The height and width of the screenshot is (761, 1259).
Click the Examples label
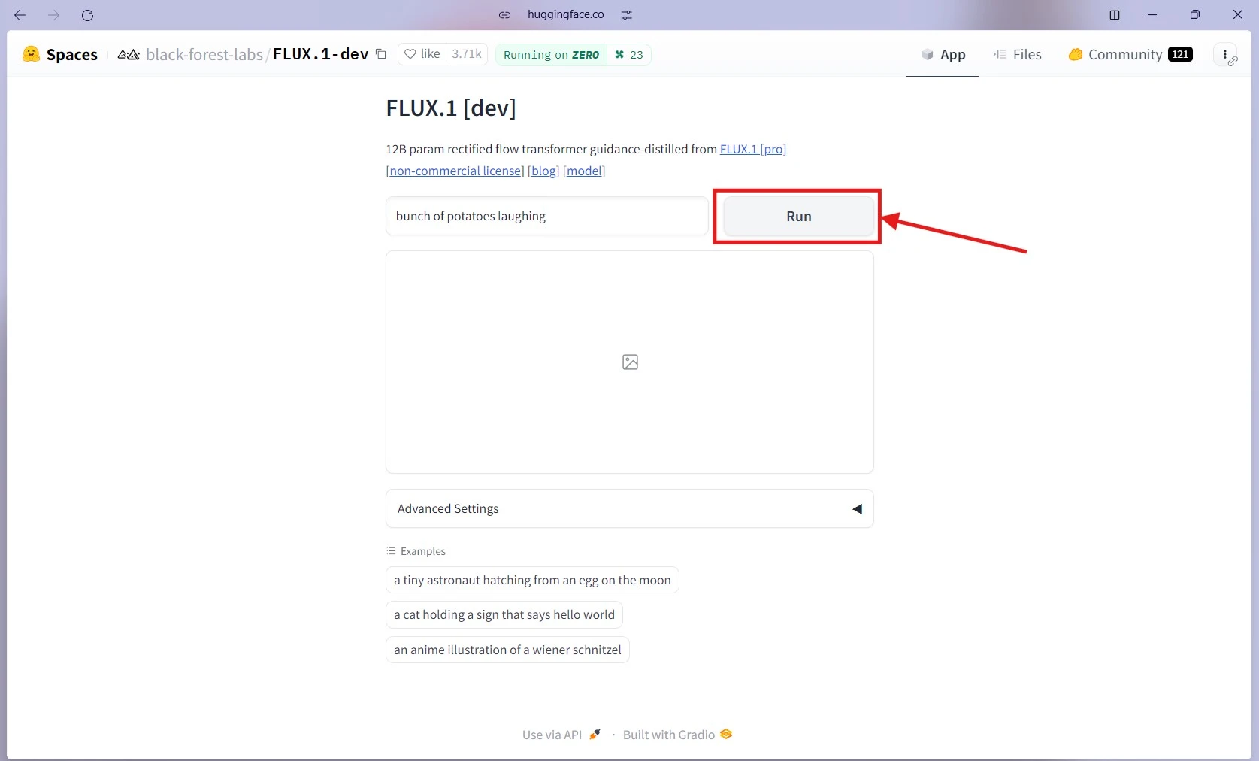tap(416, 551)
